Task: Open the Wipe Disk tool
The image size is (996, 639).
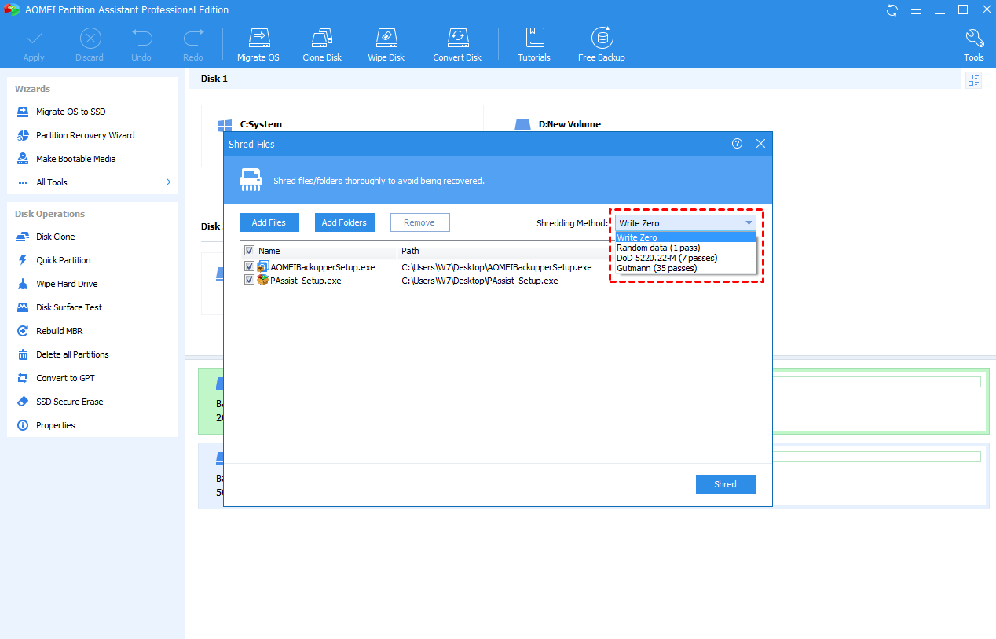Action: coord(386,46)
